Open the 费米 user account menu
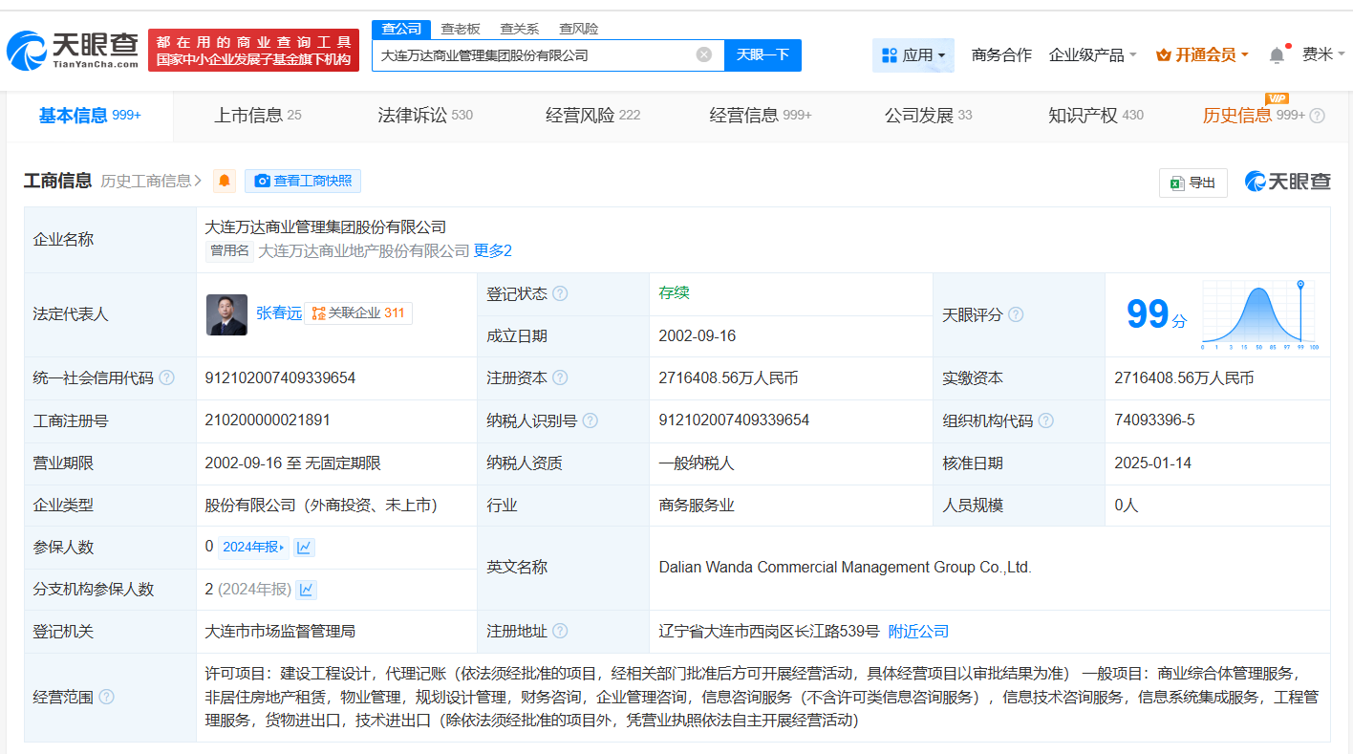 tap(1322, 54)
